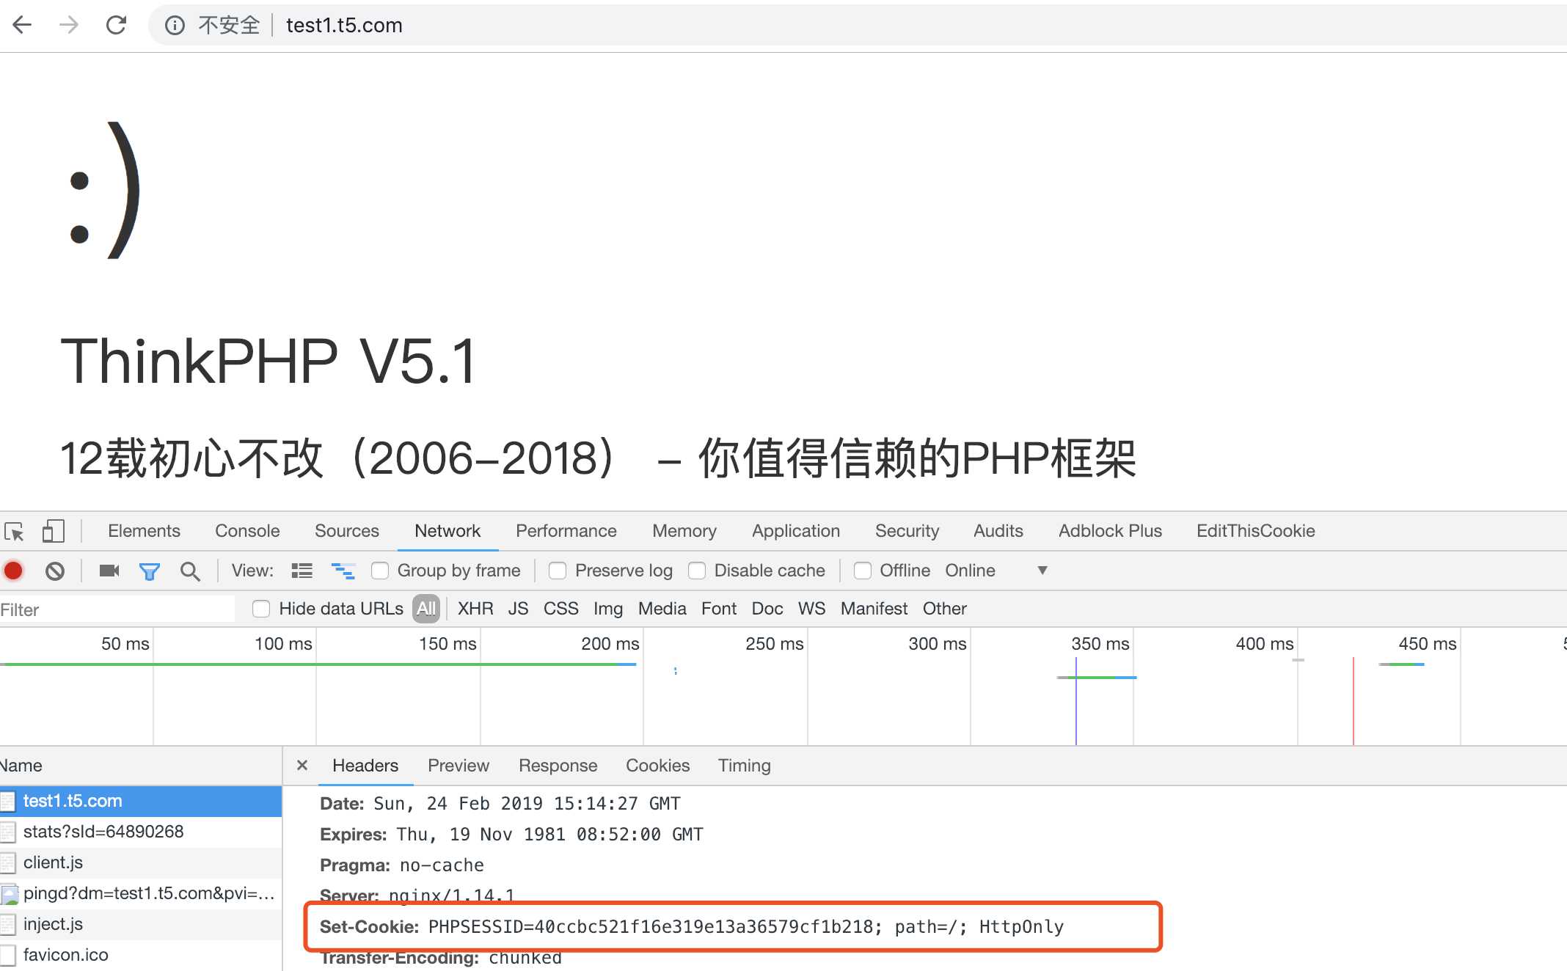Click the Server nginx/1.14.1 header line

pyautogui.click(x=417, y=895)
